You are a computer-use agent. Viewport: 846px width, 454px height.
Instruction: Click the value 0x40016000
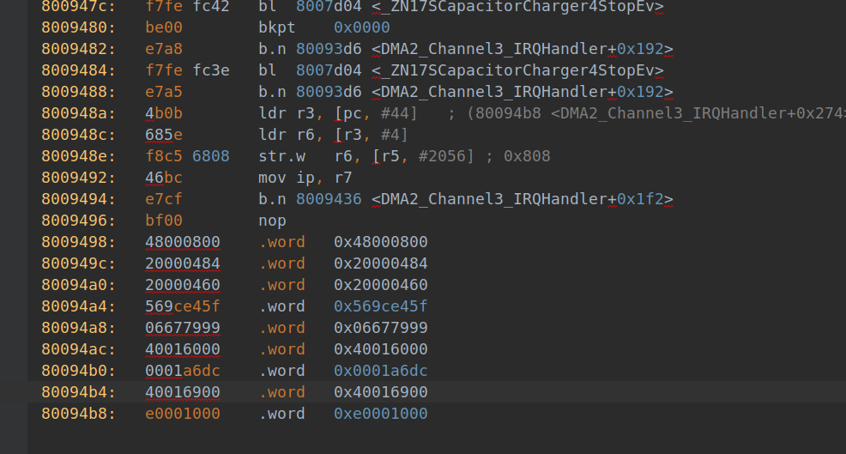380,349
